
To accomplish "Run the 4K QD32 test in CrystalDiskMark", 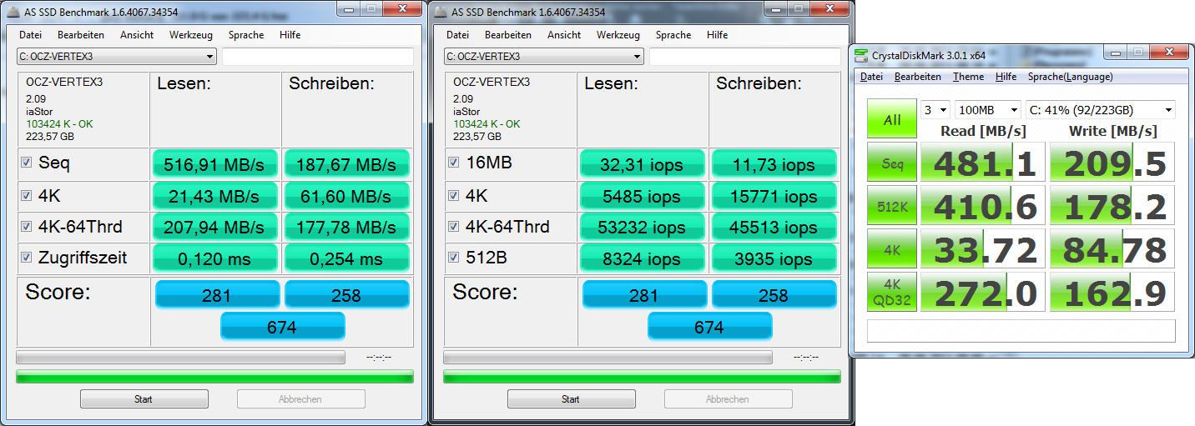I will (x=891, y=292).
